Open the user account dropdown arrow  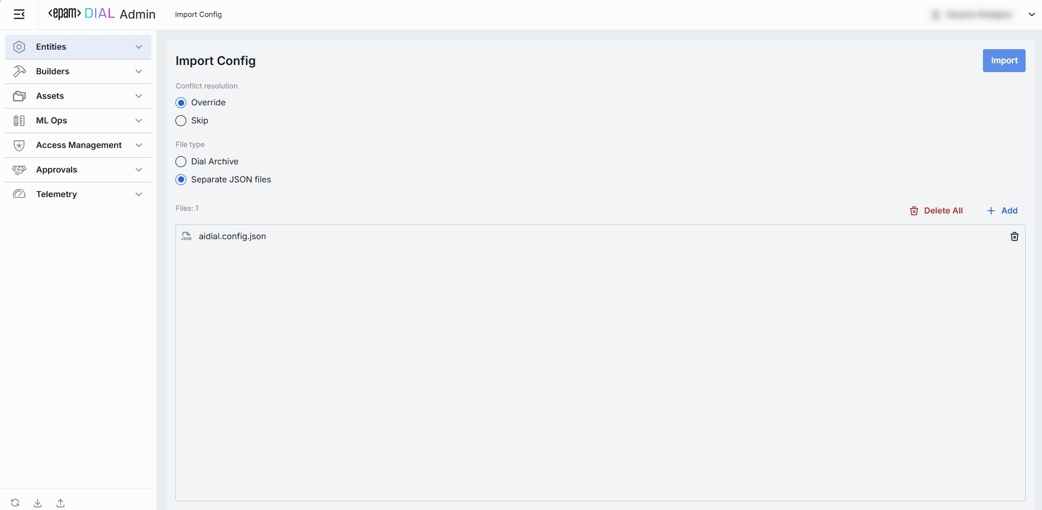(x=1032, y=15)
